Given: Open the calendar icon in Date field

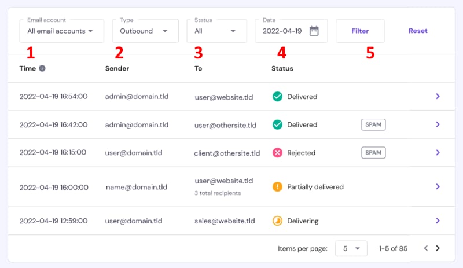Looking at the screenshot, I should (x=314, y=31).
